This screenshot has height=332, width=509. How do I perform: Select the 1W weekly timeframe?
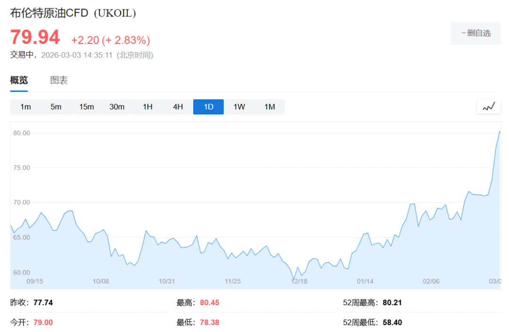(x=239, y=107)
